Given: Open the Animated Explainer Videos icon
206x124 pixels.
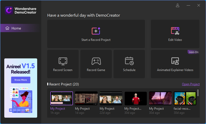Looking at the screenshot, I should coord(175,61).
